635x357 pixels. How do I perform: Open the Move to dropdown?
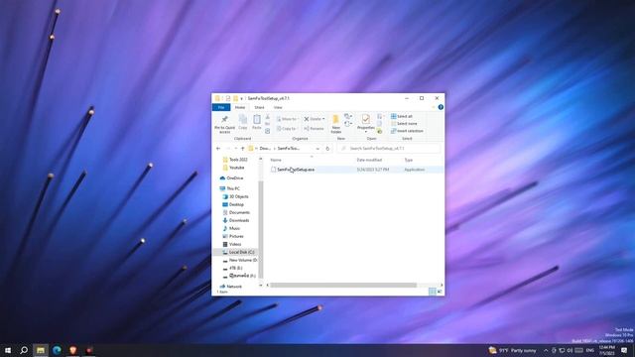click(287, 119)
